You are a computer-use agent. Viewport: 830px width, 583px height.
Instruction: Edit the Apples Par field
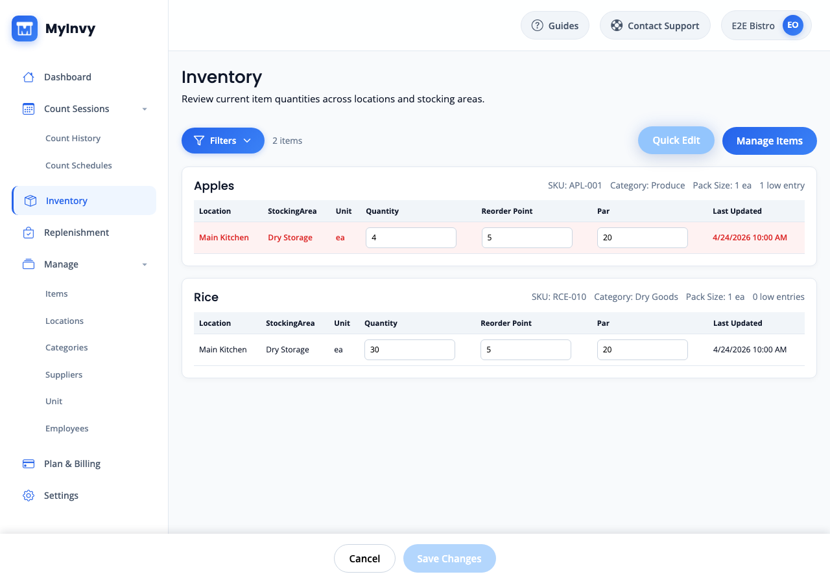(x=643, y=238)
